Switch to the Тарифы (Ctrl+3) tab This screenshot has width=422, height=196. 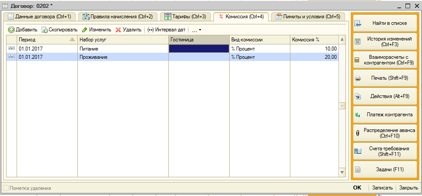pyautogui.click(x=185, y=17)
